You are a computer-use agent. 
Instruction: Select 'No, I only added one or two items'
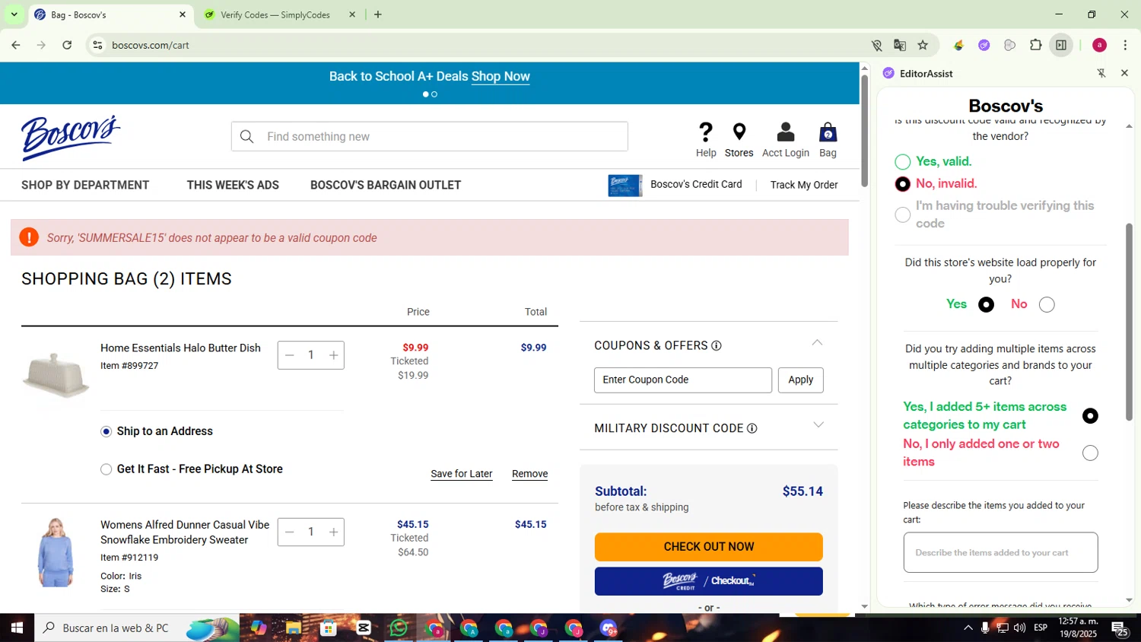pos(1090,453)
